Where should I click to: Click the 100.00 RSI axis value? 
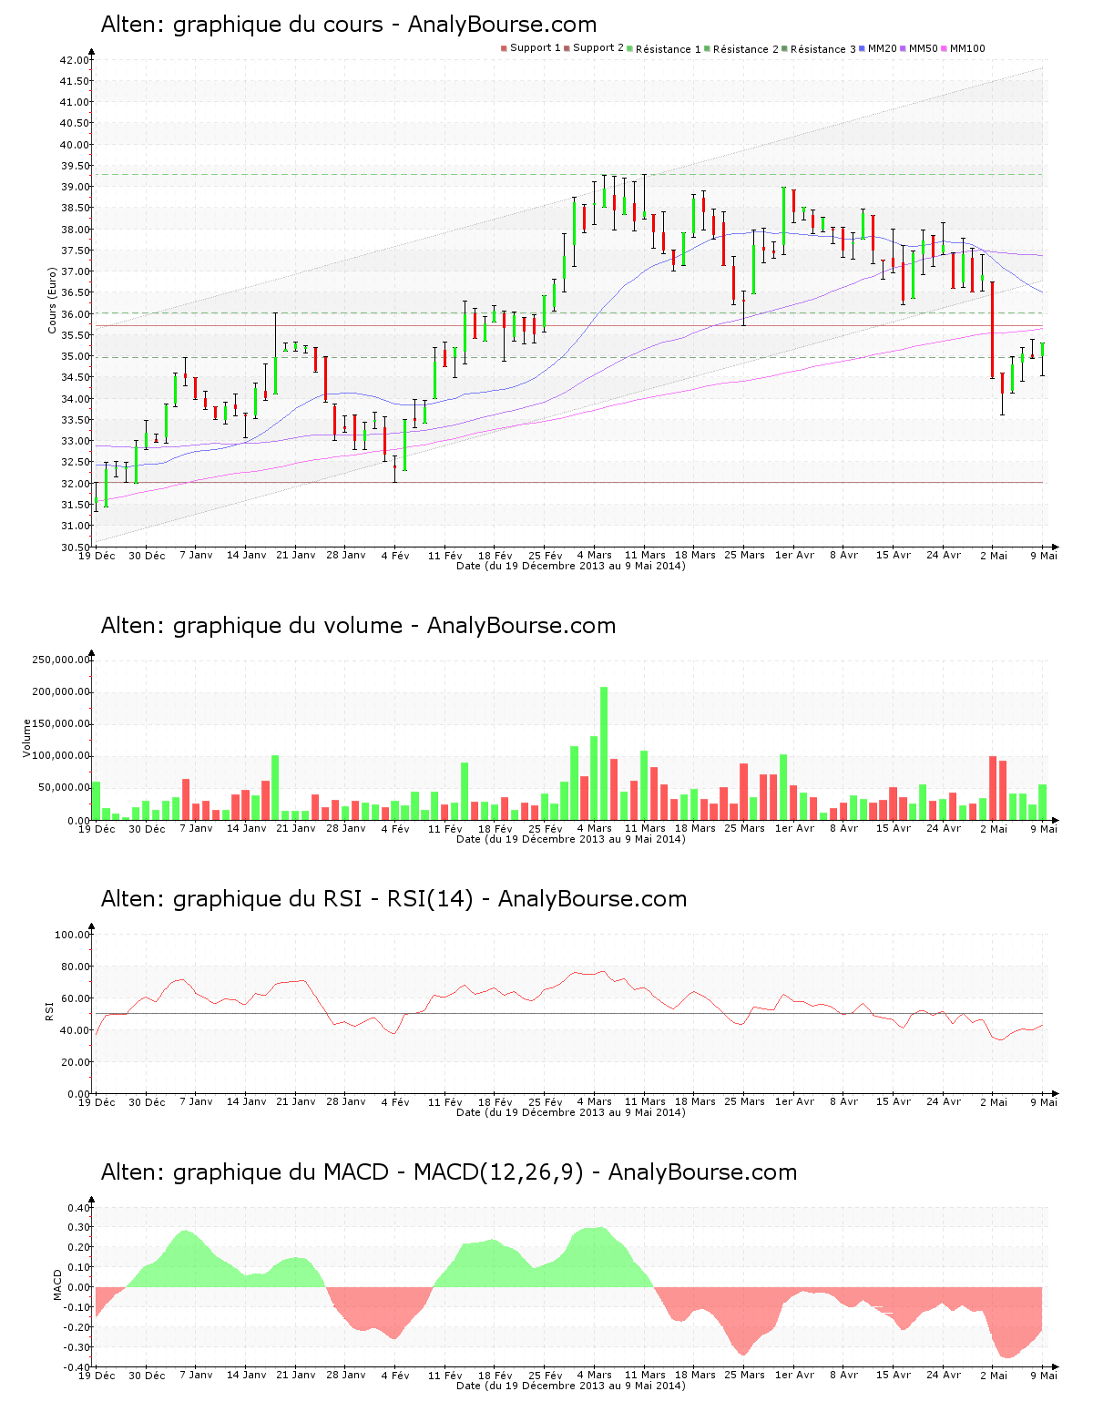(x=73, y=935)
